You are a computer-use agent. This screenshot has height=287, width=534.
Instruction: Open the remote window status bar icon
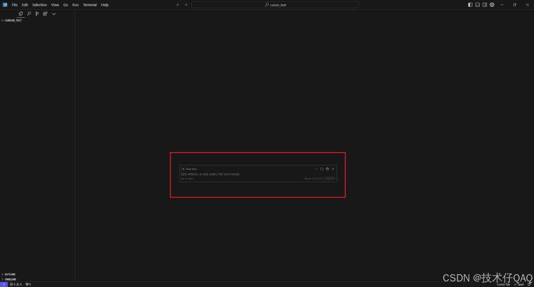4,284
